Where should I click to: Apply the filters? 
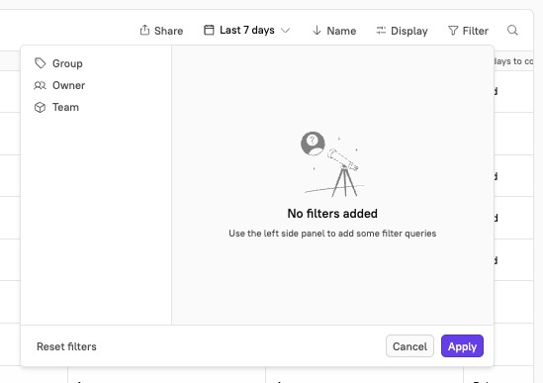click(462, 346)
